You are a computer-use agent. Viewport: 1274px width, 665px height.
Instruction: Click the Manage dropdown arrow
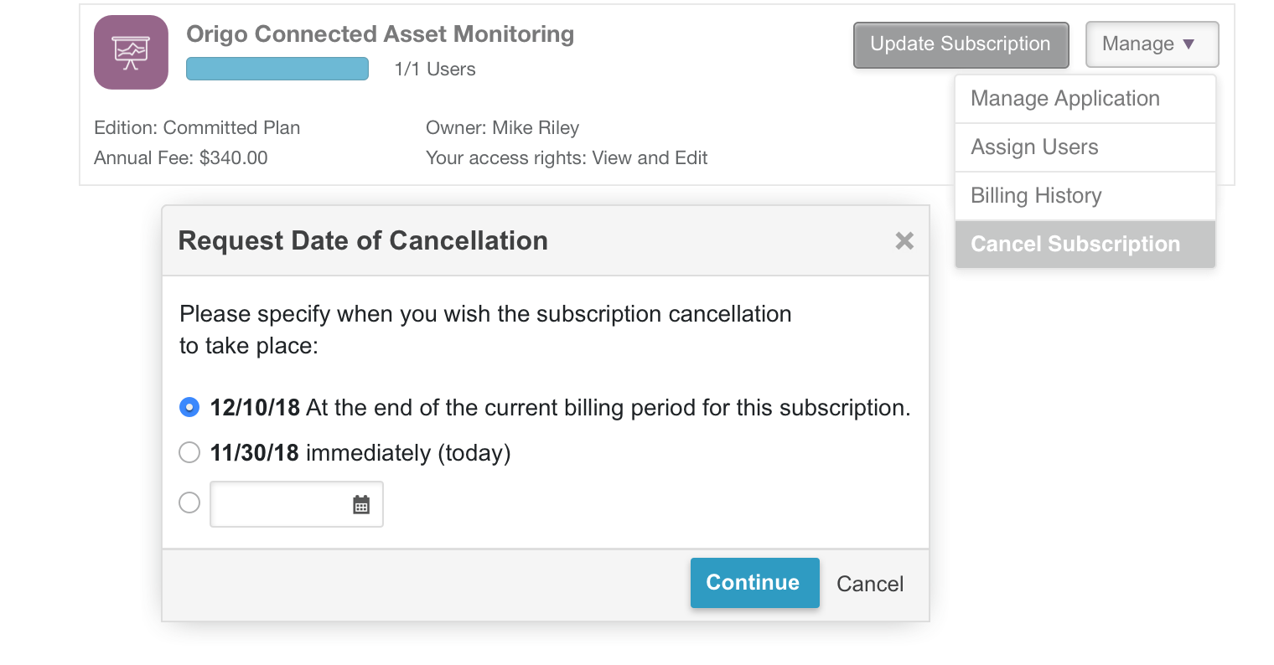tap(1189, 44)
